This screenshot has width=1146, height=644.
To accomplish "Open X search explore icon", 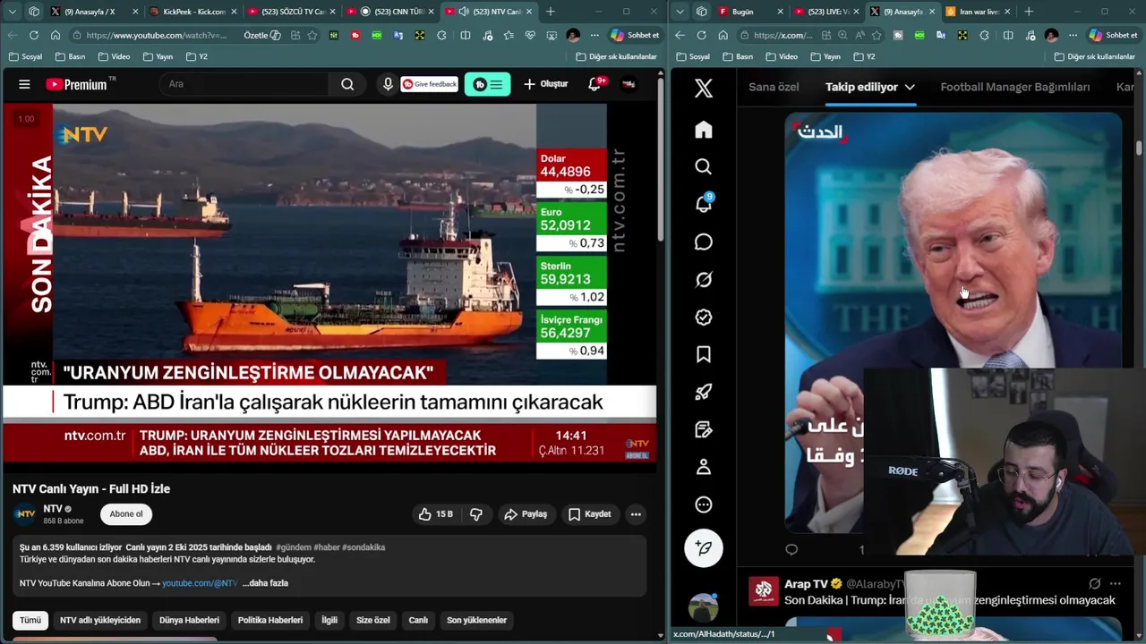I will [x=704, y=167].
